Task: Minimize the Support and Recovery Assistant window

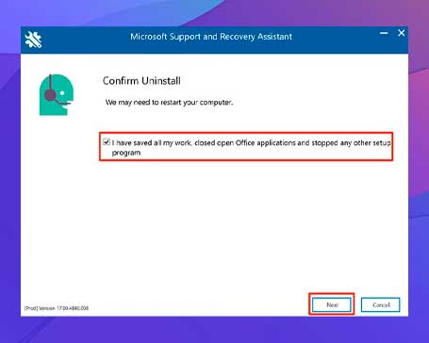Action: point(384,33)
